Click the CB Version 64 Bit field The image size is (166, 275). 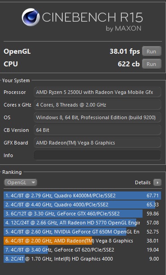pos(97,130)
